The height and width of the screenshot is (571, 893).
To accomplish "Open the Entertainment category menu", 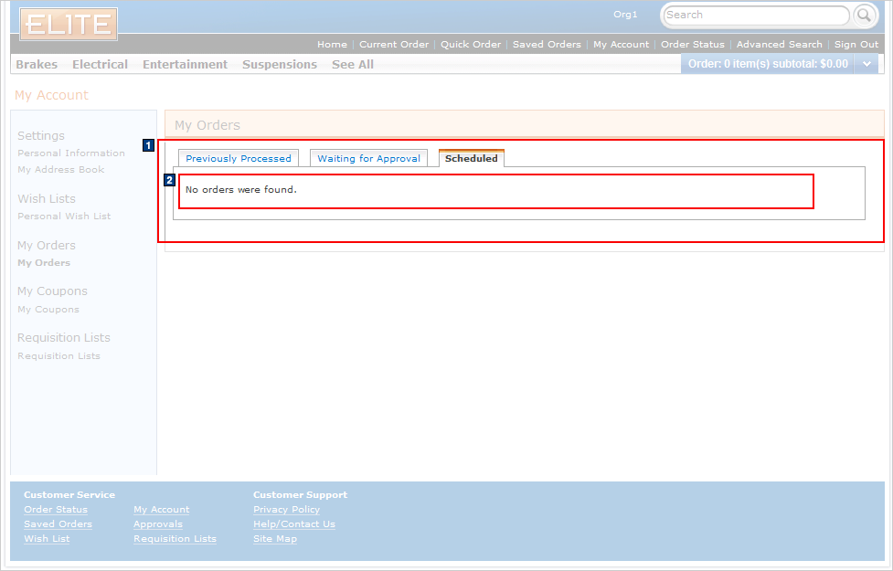I will pos(185,64).
